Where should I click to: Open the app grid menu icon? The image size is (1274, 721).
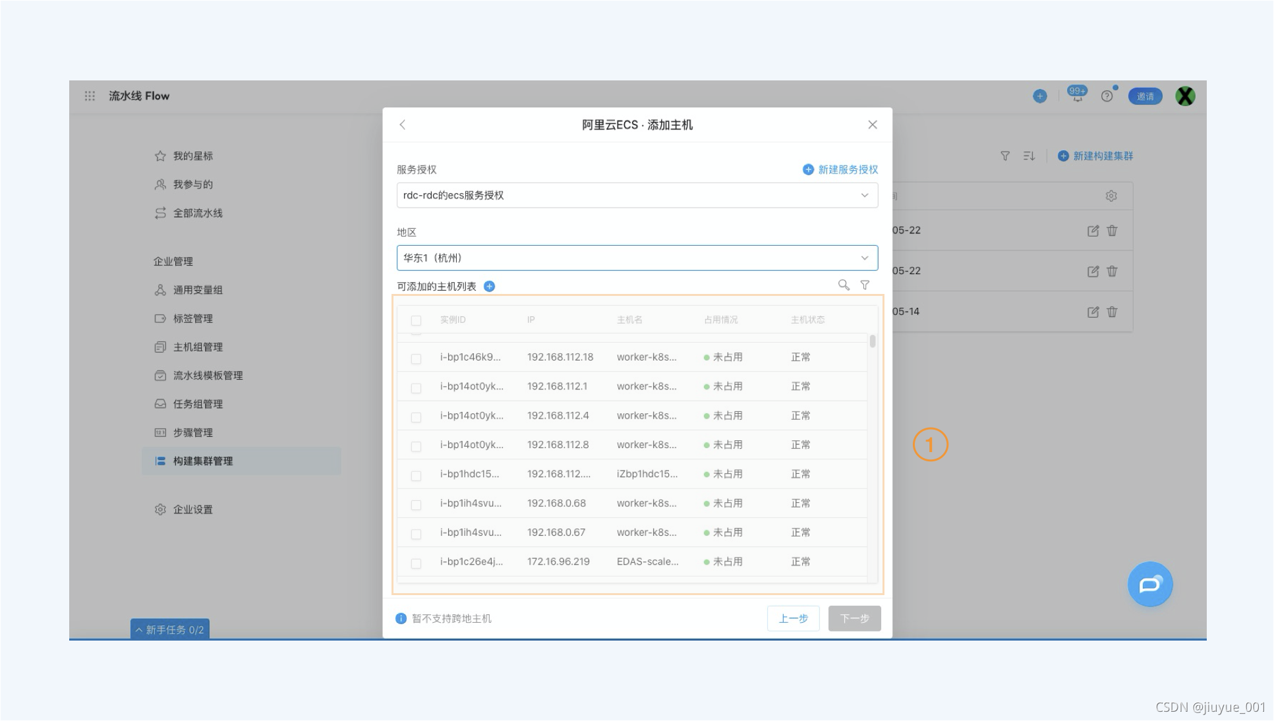coord(90,96)
